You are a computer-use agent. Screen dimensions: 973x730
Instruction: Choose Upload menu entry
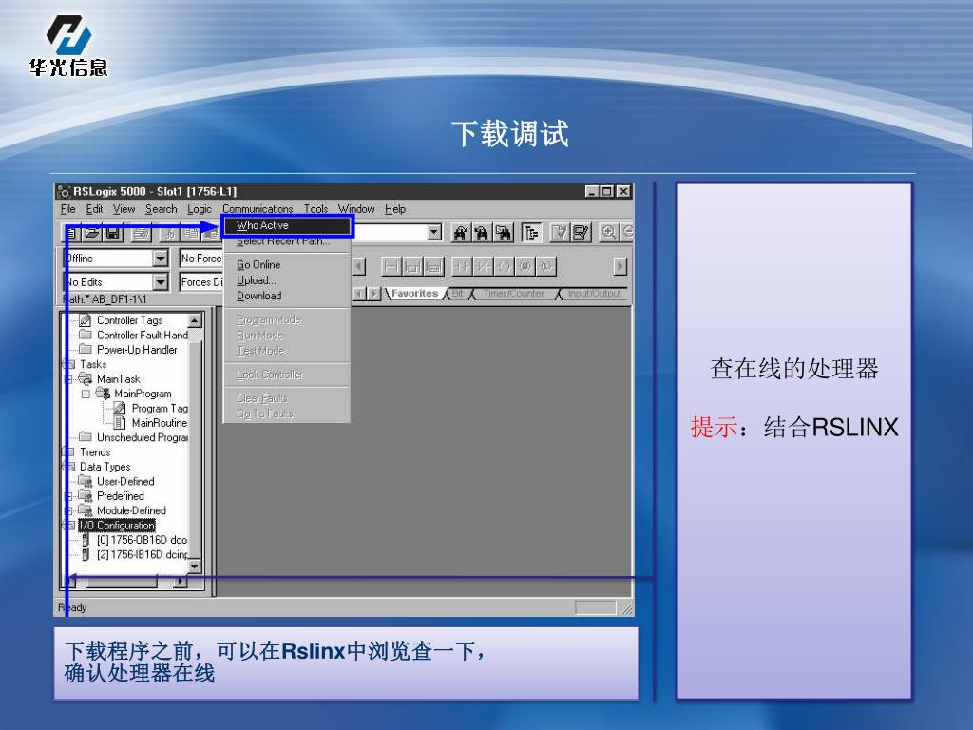pyautogui.click(x=287, y=280)
